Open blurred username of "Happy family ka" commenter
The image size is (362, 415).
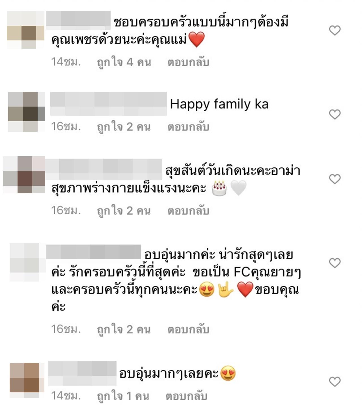pos(109,104)
